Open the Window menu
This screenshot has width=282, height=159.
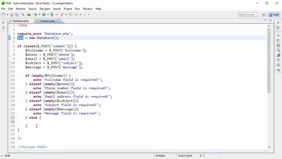coord(88,9)
